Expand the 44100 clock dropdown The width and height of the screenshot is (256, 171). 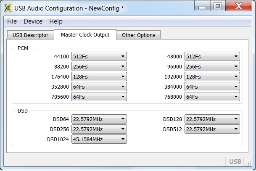click(x=99, y=57)
